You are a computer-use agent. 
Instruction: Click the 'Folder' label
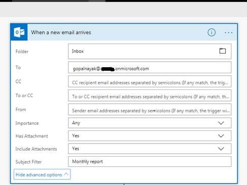click(22, 52)
